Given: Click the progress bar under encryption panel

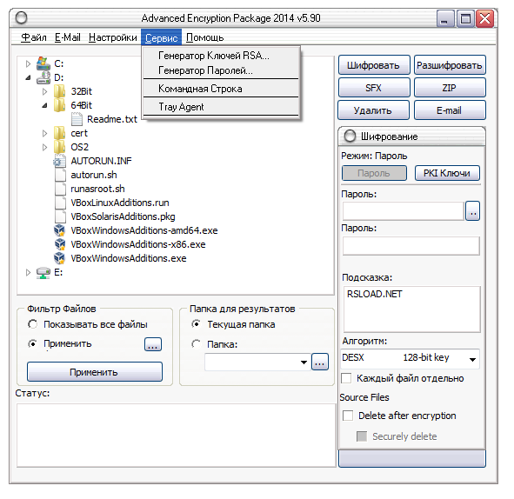Looking at the screenshot, I should coord(412,458).
